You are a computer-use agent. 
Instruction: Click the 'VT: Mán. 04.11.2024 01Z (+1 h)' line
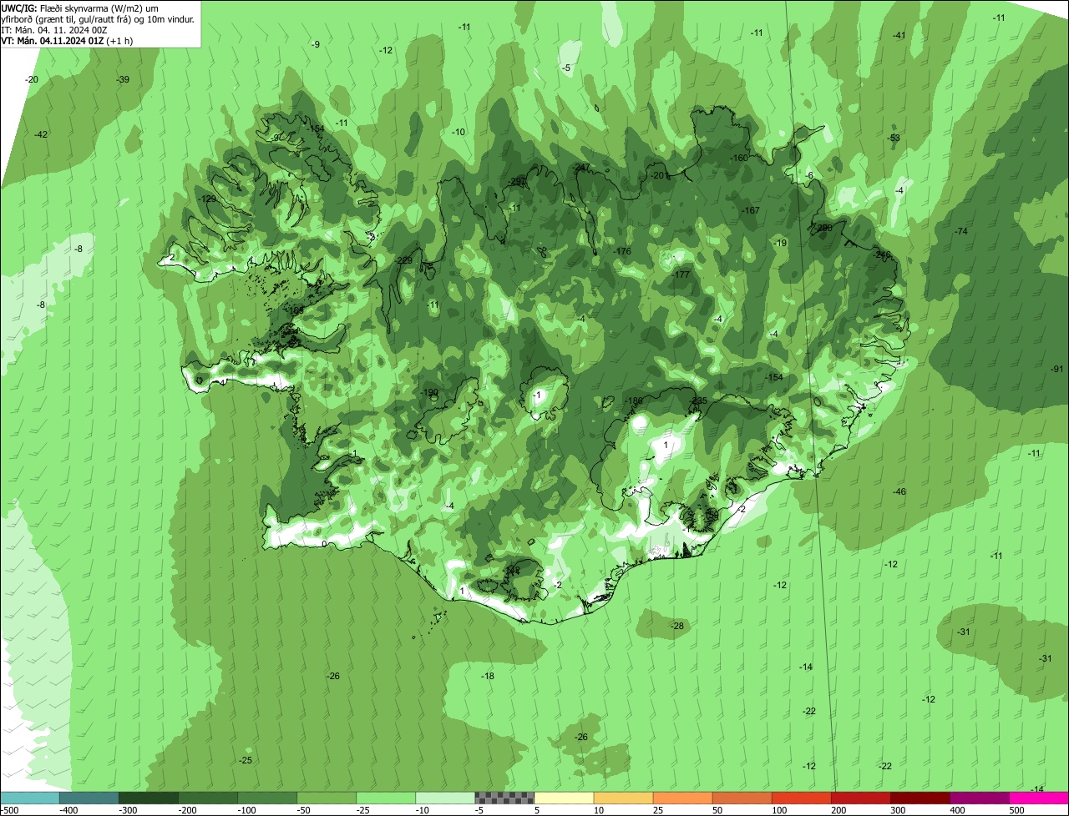tap(67, 40)
